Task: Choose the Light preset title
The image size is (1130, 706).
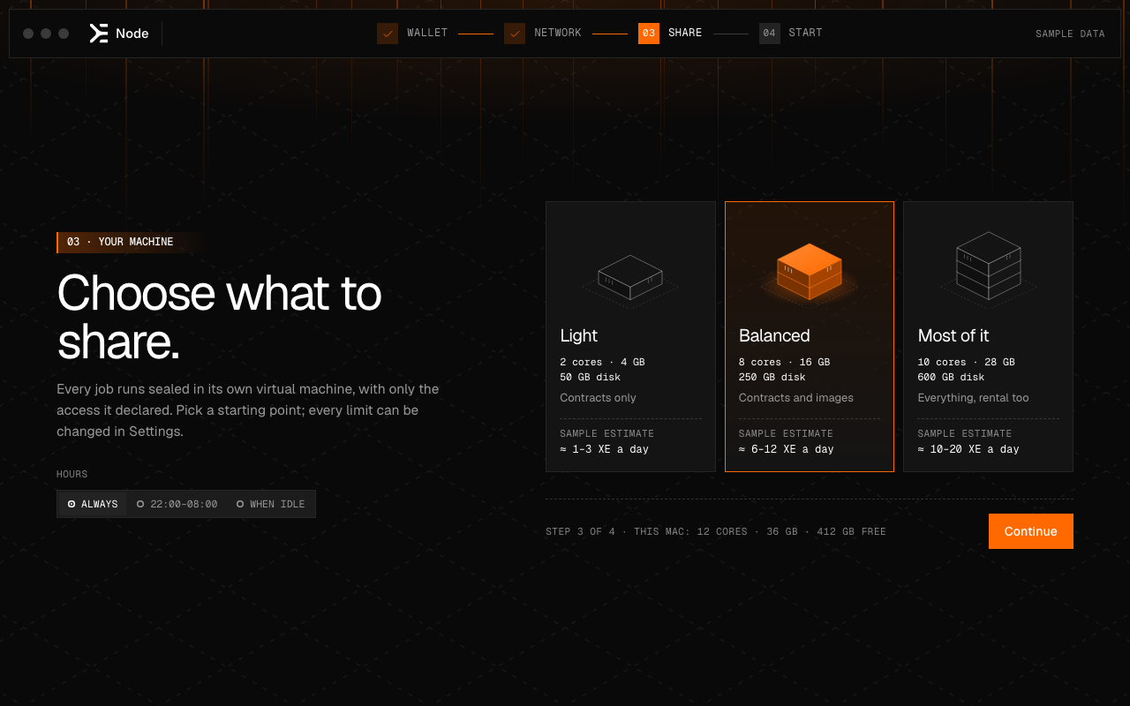Action: pyautogui.click(x=578, y=335)
